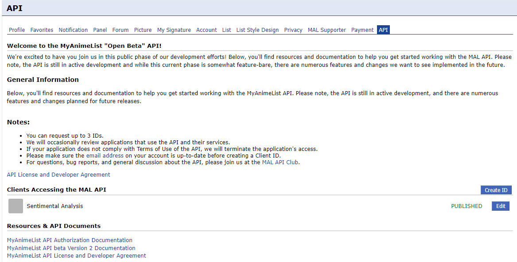Open MyAnimeList API Authorization Documentation
The height and width of the screenshot is (262, 517).
click(70, 240)
